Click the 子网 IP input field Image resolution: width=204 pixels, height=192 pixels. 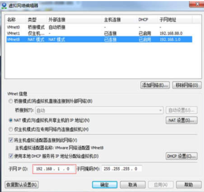tap(54, 169)
